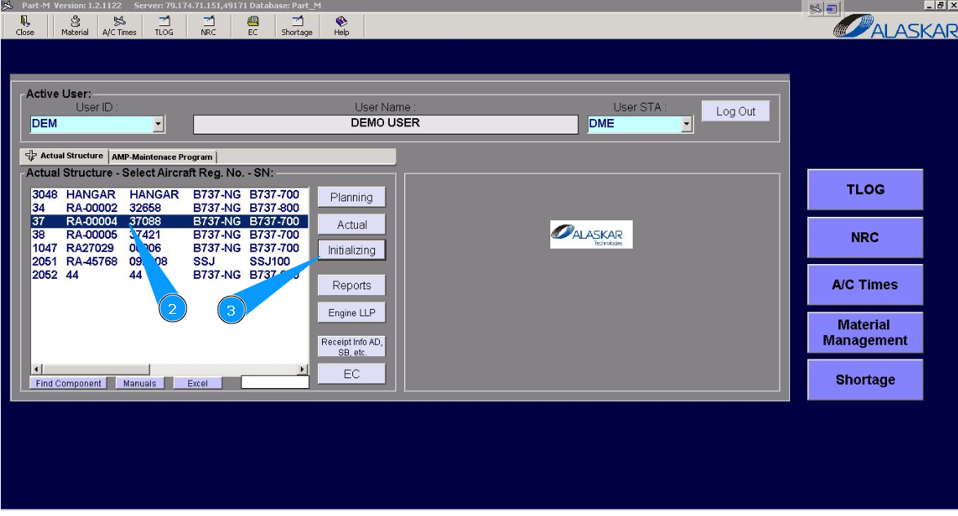
Task: Switch to the Actual Structure tab
Action: click(64, 156)
